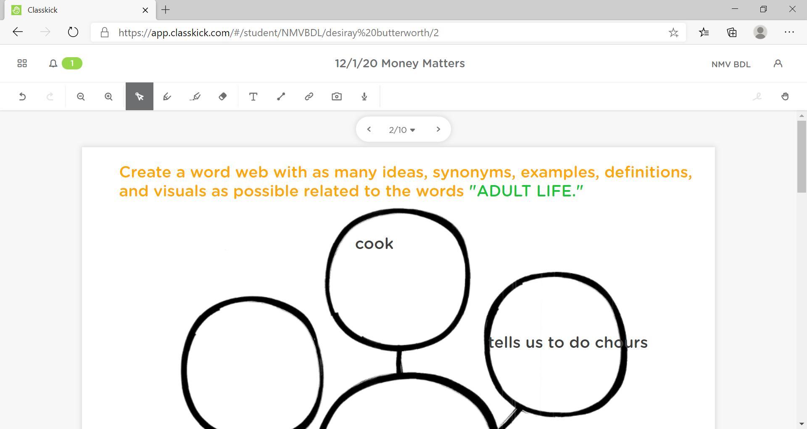Select the Line tool
Viewport: 807px width, 429px height.
pos(281,97)
